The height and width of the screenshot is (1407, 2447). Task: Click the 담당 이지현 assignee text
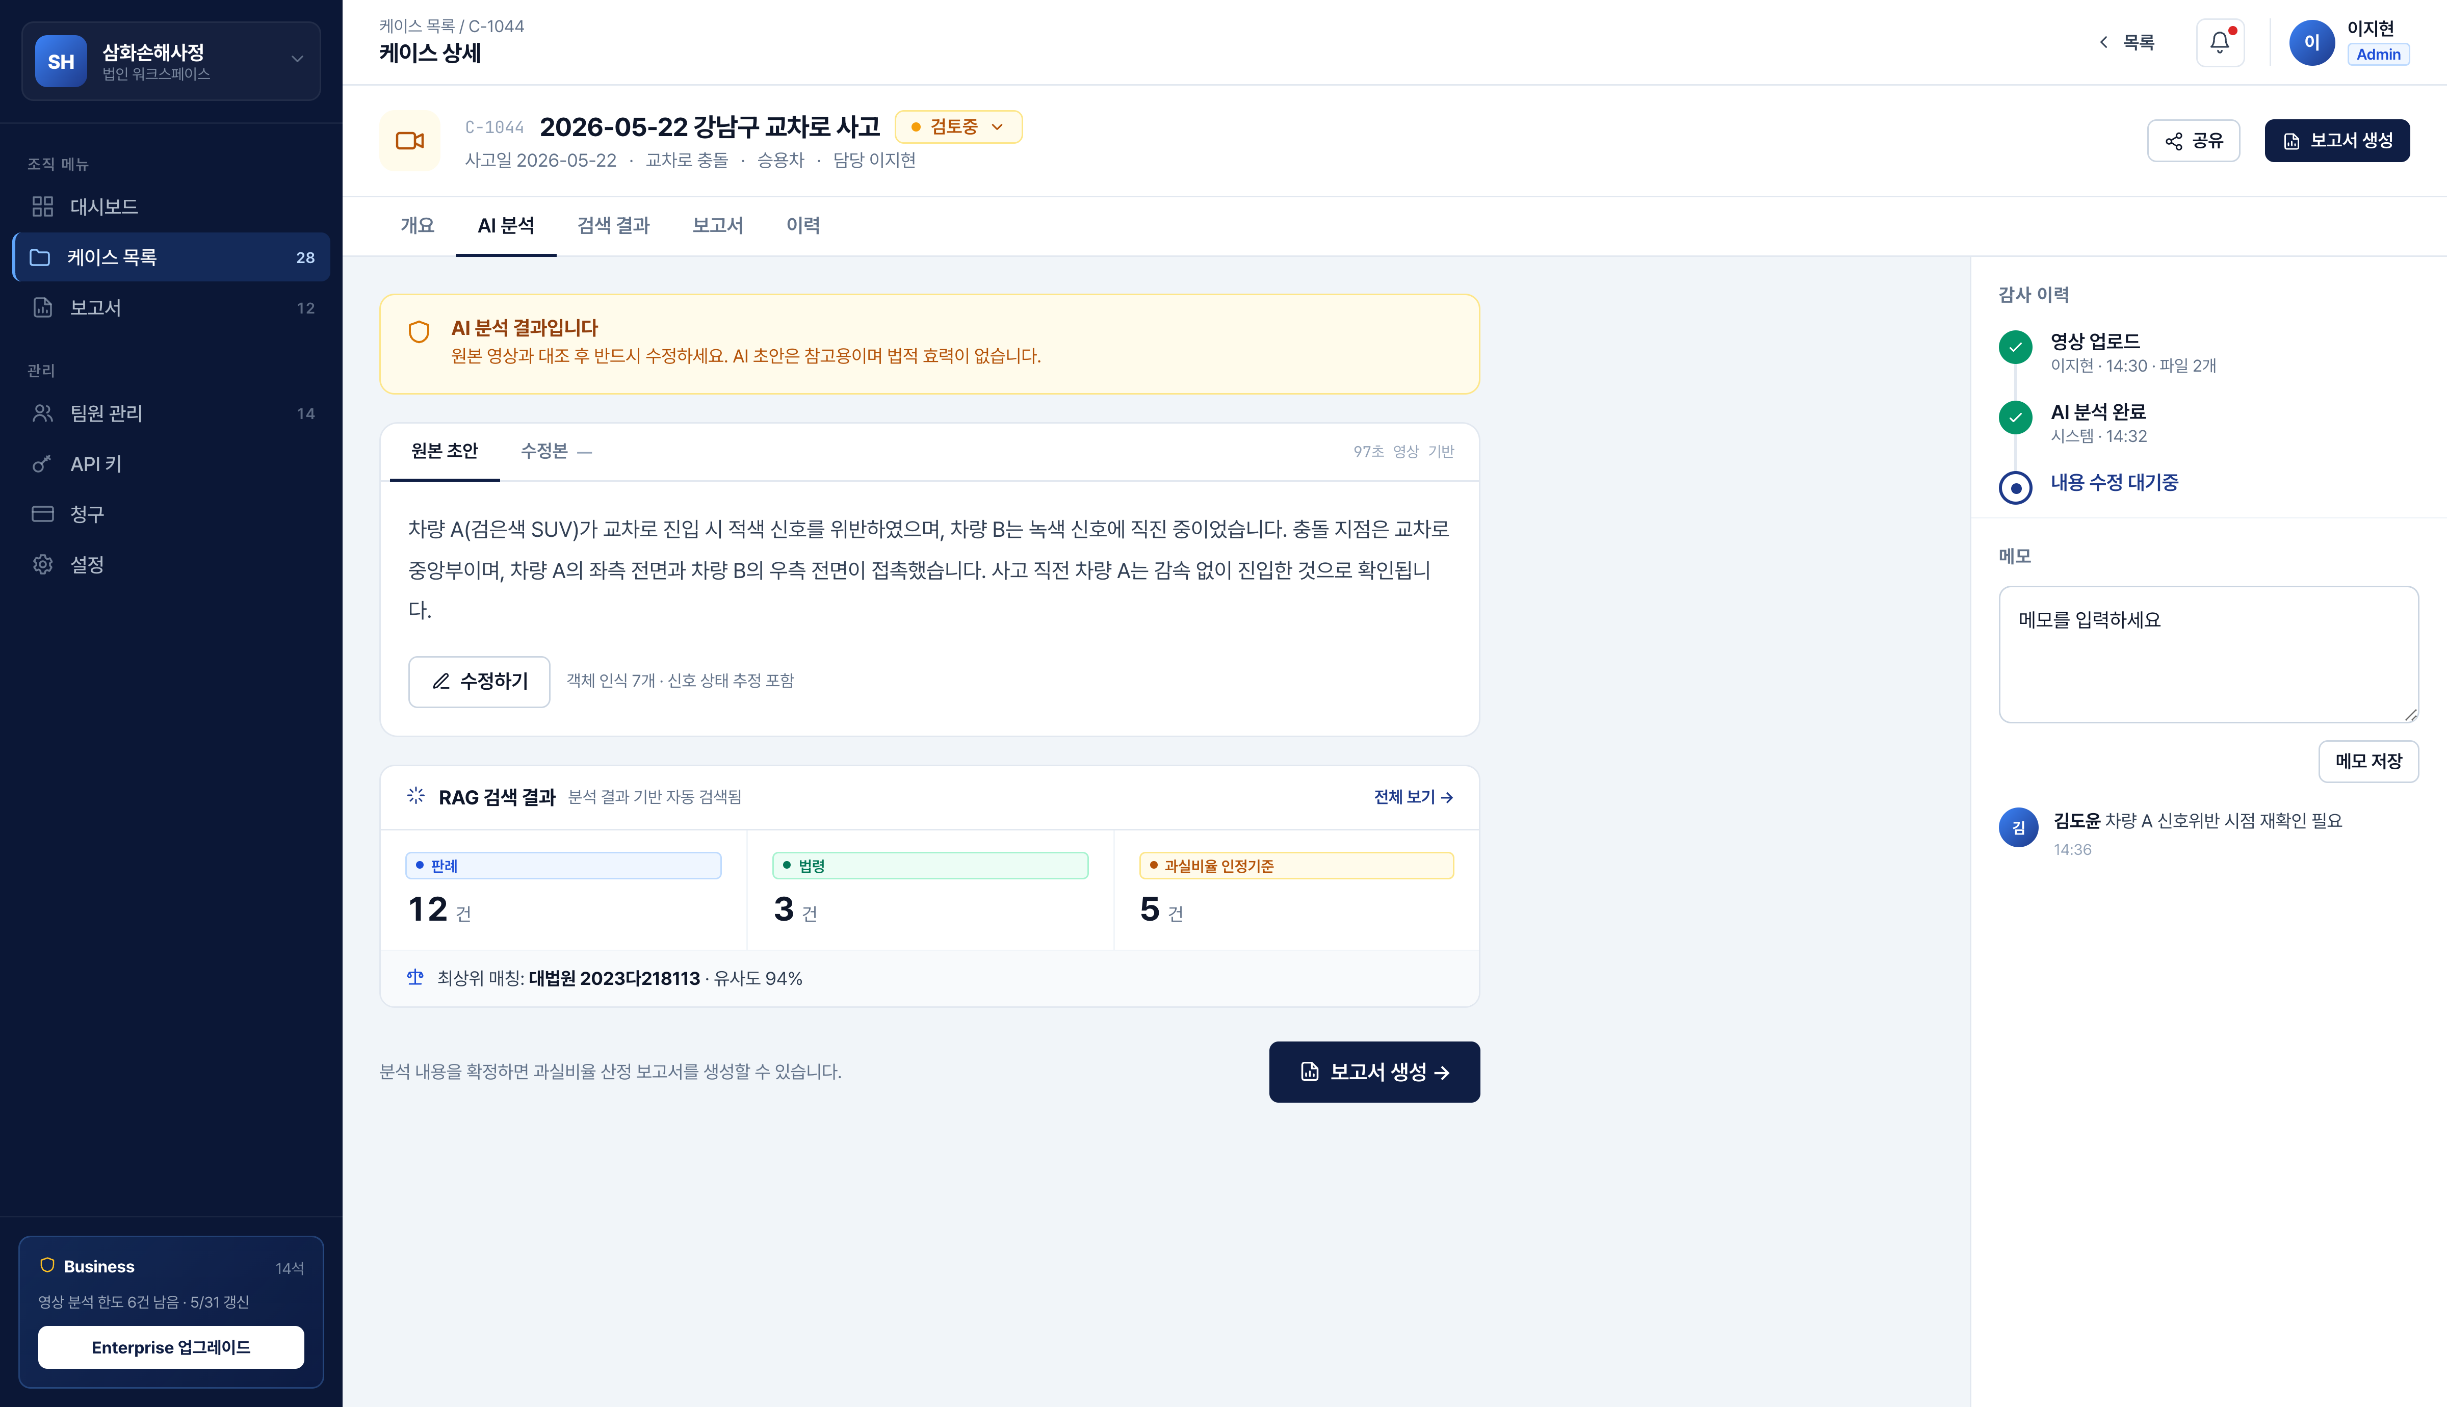[874, 161]
